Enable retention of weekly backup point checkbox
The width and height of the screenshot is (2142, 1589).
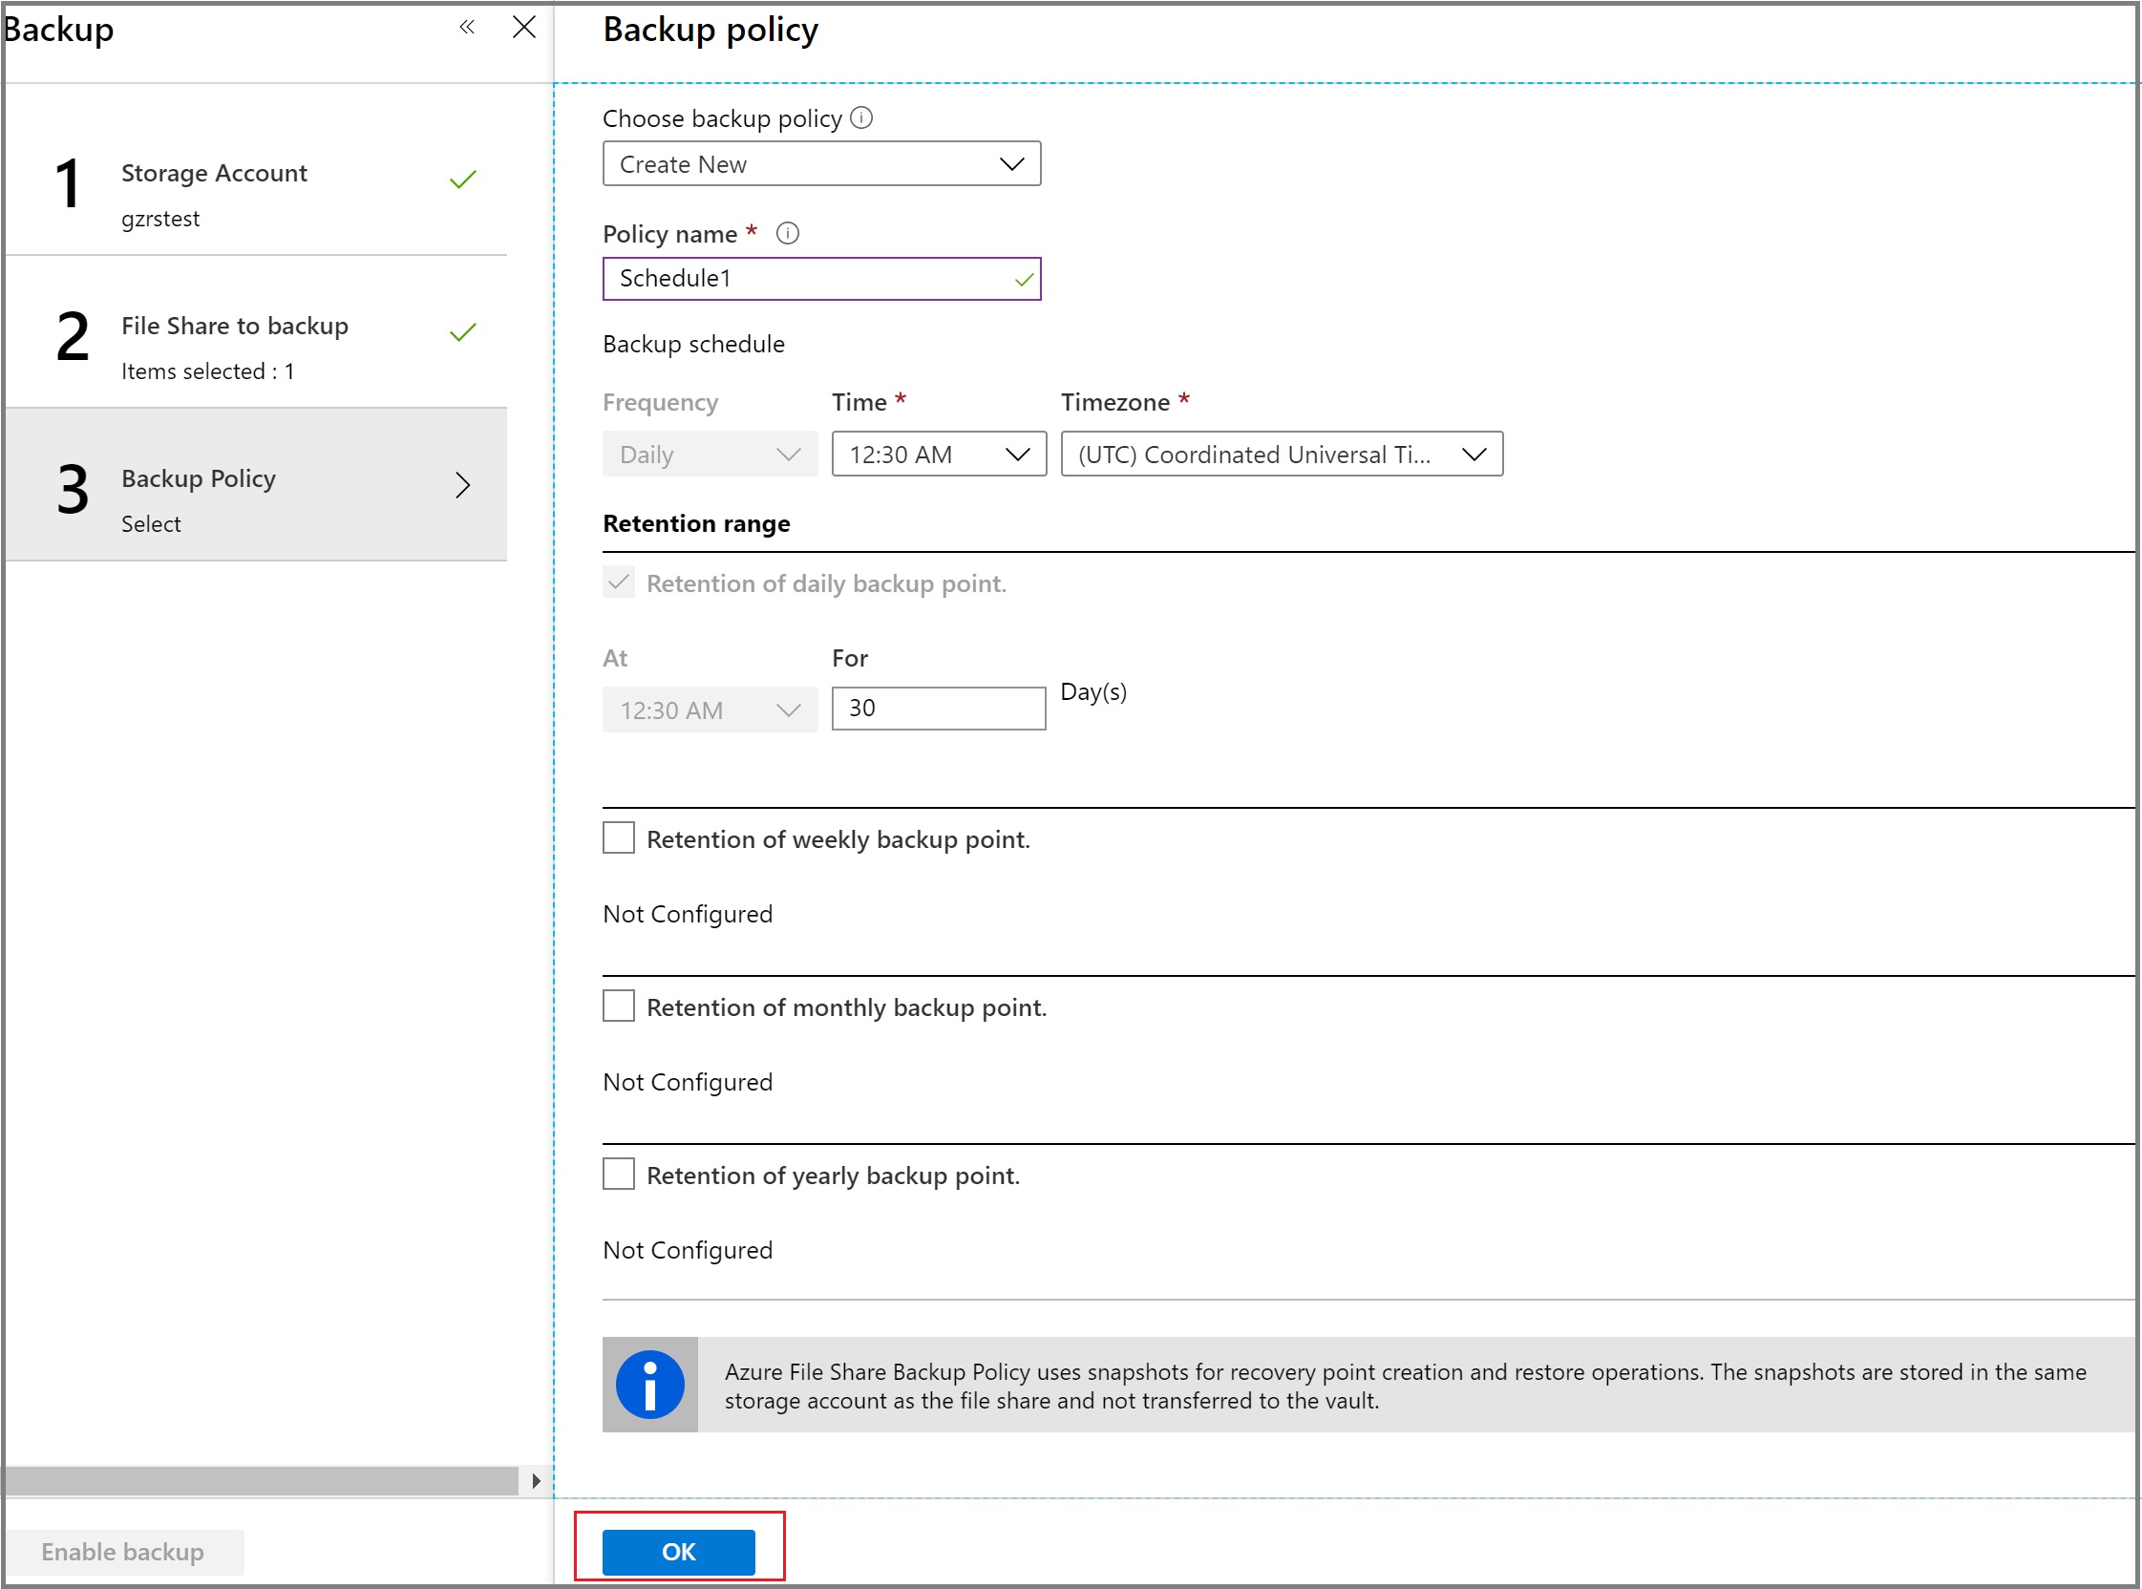click(x=619, y=837)
